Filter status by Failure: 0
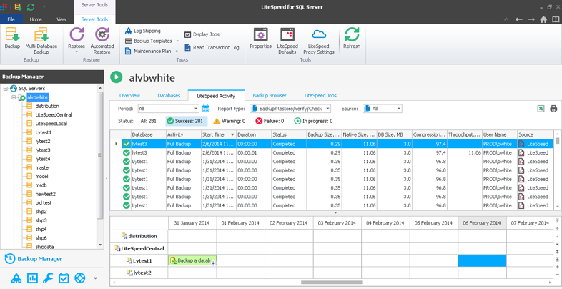This screenshot has width=562, height=289. 270,121
